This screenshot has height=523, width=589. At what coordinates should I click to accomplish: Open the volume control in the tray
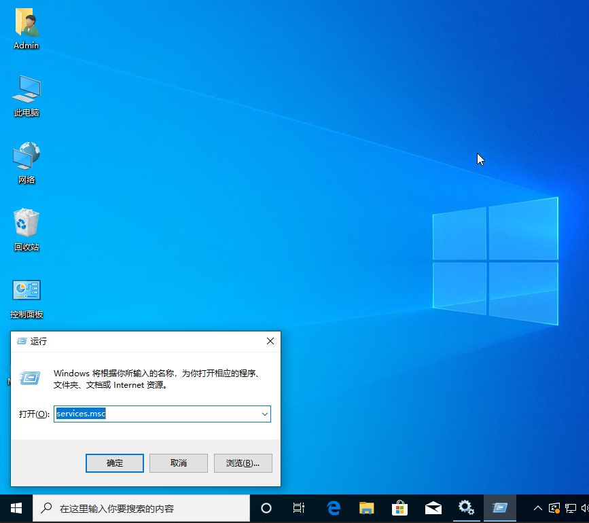585,507
